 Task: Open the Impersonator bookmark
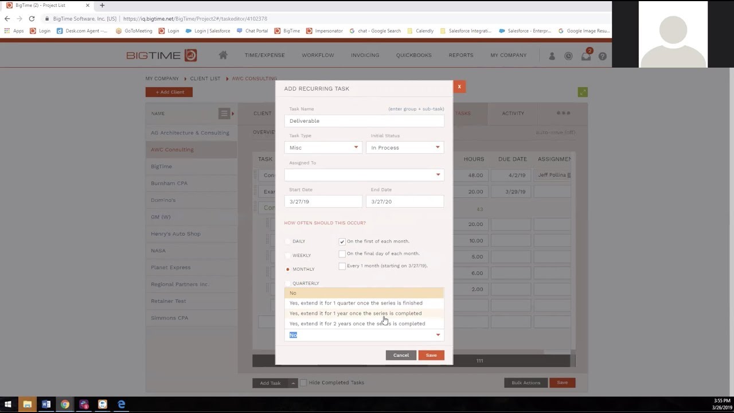pos(325,31)
